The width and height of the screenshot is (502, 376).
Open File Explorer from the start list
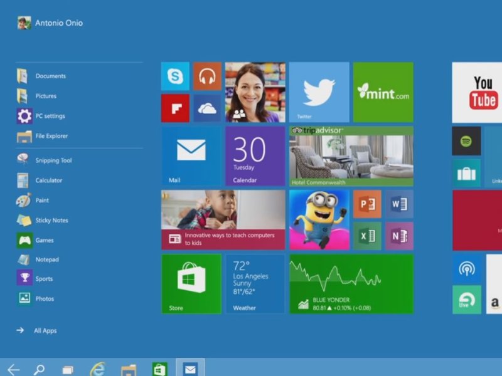click(x=42, y=136)
